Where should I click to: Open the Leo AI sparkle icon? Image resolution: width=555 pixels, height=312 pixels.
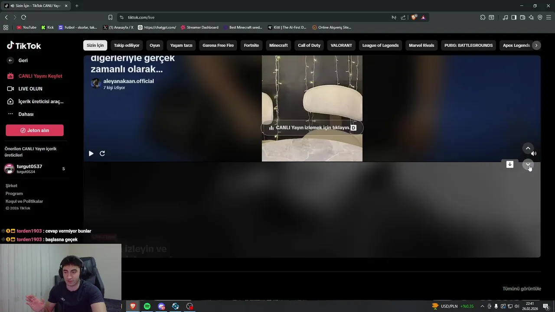click(531, 17)
